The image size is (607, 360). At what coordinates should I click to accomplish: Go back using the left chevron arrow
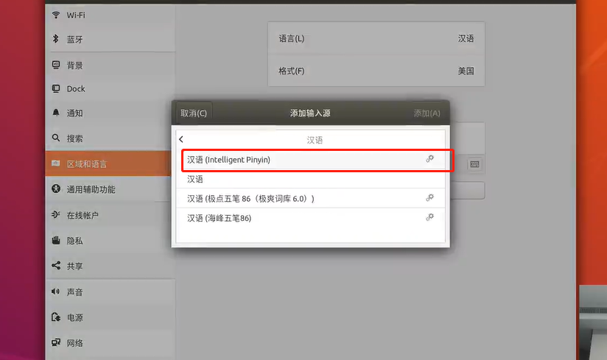tap(181, 139)
